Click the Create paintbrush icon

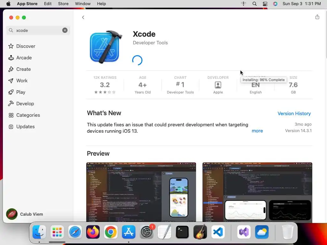(x=11, y=69)
